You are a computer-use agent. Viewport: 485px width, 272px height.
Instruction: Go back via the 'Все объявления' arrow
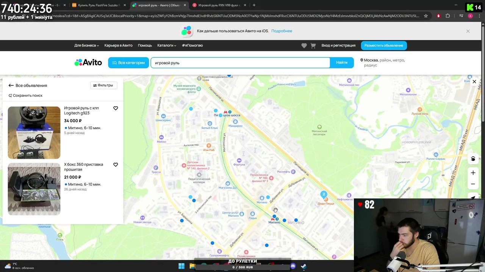11,86
